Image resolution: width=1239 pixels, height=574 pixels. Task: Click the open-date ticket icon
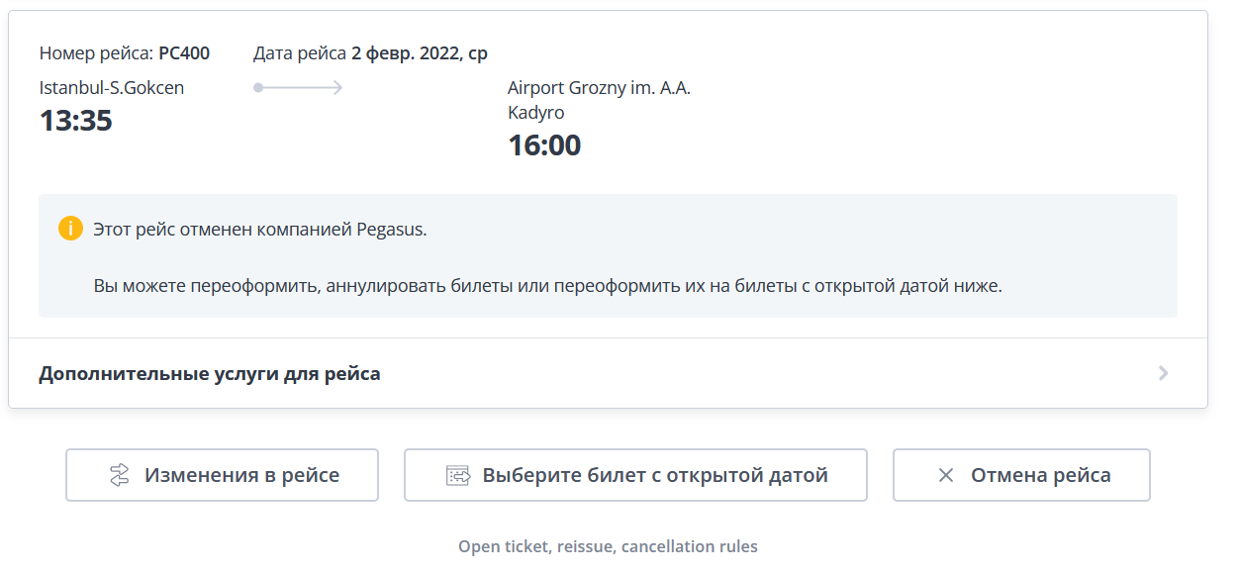tap(457, 475)
